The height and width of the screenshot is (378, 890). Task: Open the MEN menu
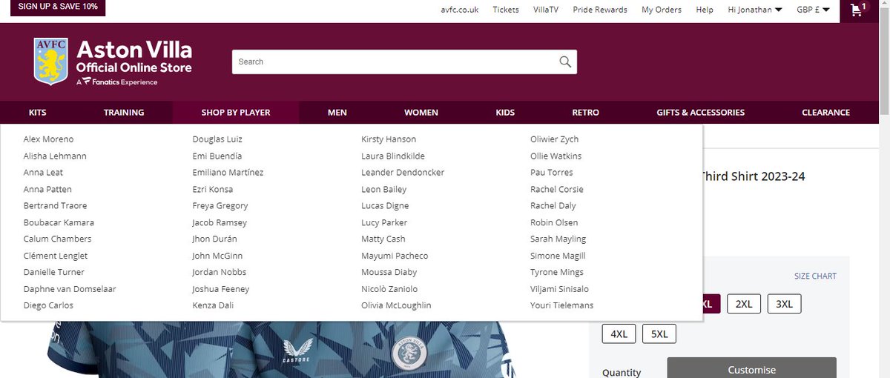coord(337,113)
